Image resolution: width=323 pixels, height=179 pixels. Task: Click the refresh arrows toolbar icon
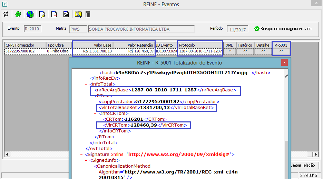(6, 14)
